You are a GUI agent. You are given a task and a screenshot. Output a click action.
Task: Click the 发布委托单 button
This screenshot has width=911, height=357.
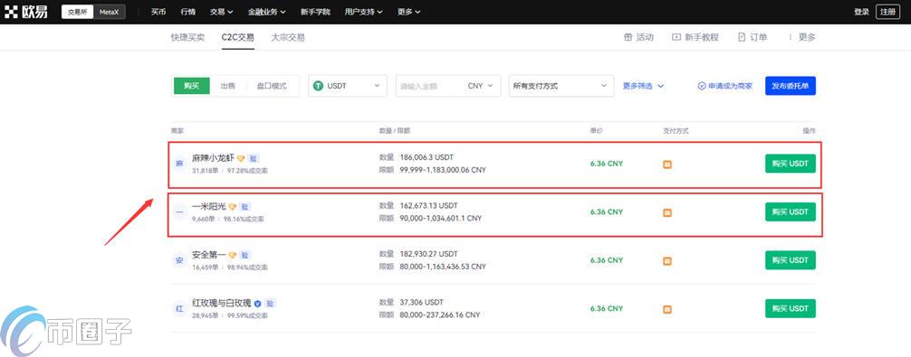pyautogui.click(x=791, y=86)
